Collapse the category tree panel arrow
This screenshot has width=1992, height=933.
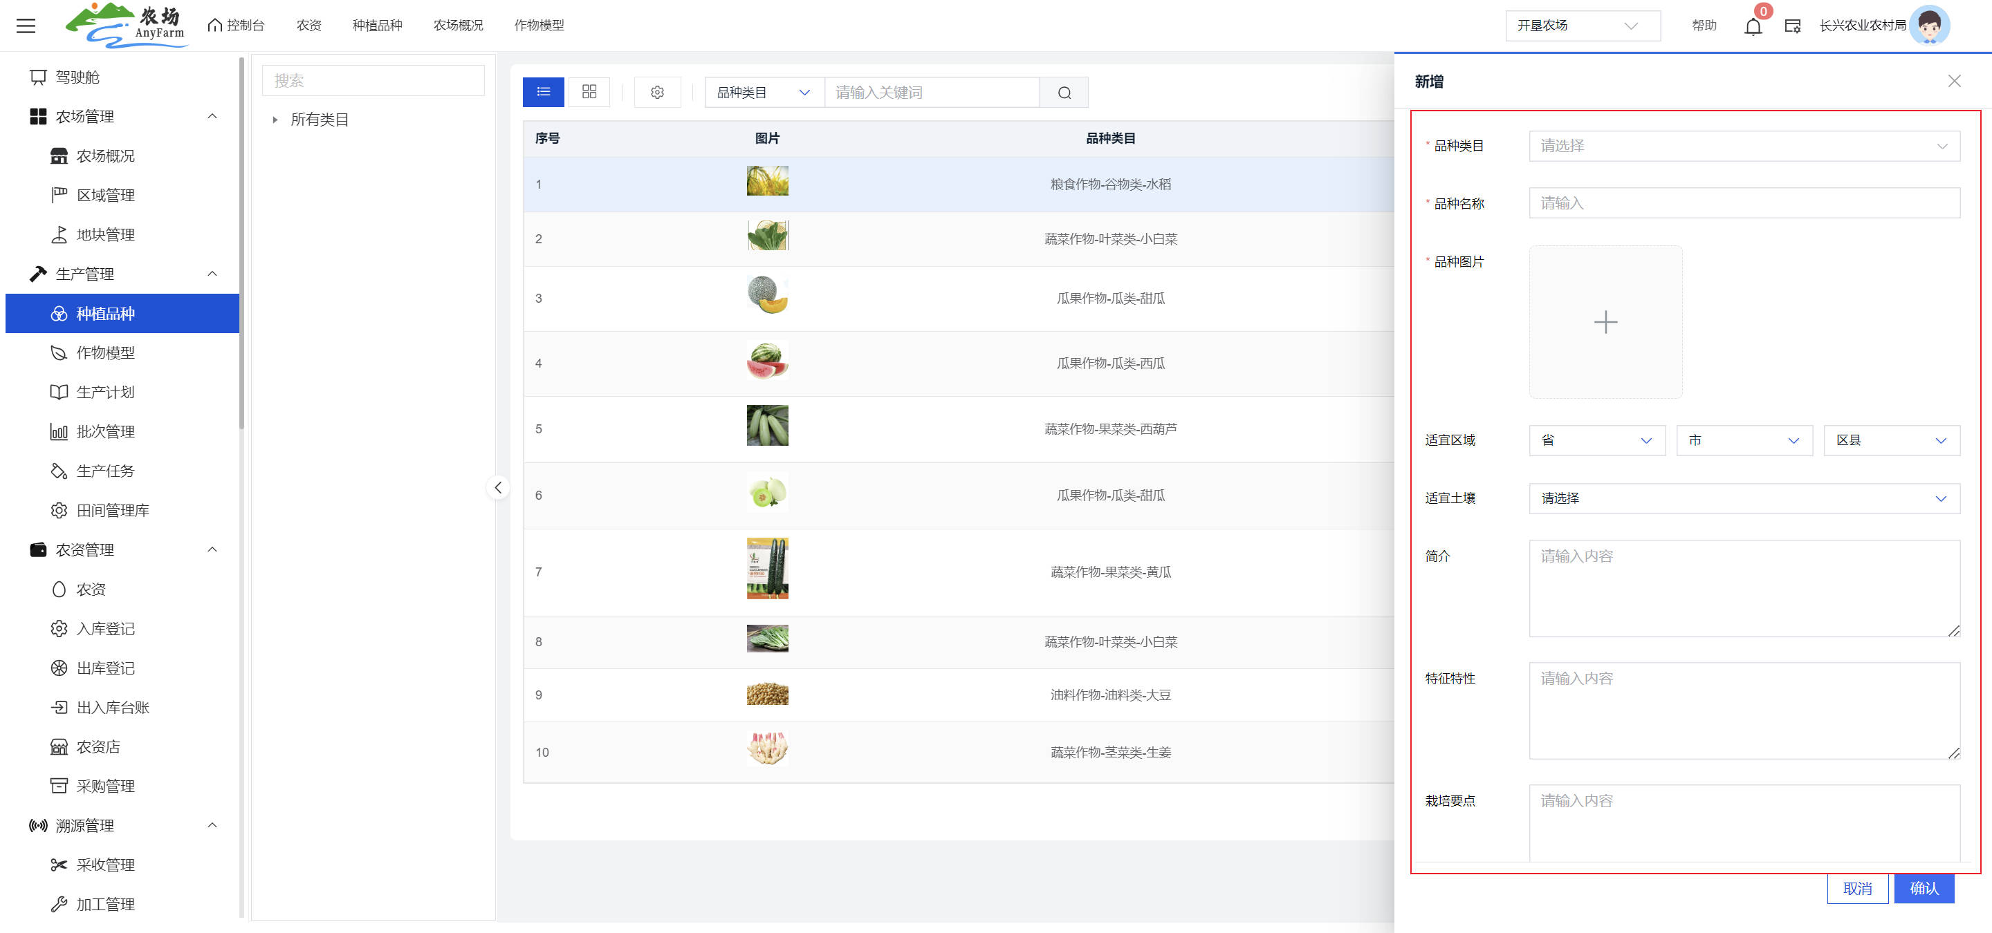498,487
